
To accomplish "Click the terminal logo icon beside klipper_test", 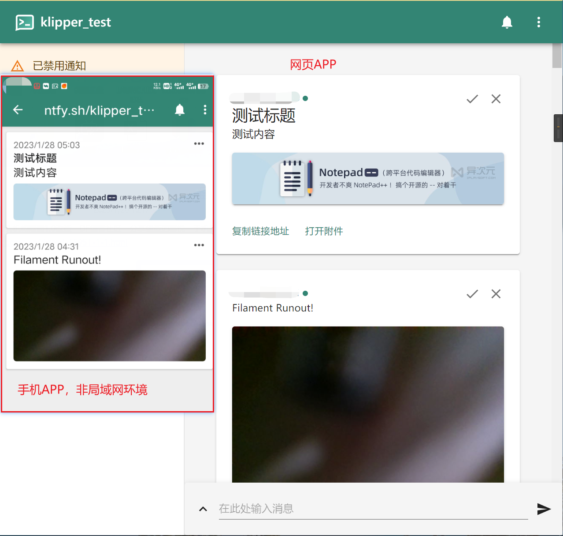I will [25, 22].
